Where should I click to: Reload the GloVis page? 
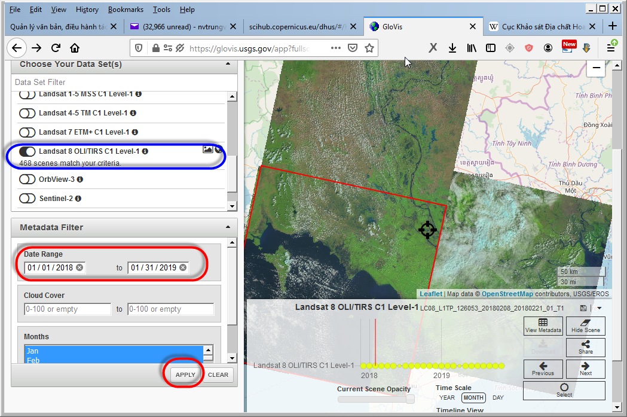[x=56, y=48]
